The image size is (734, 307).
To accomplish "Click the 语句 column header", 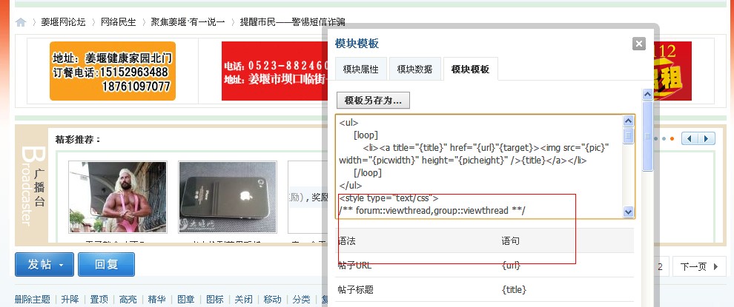I will click(x=510, y=241).
